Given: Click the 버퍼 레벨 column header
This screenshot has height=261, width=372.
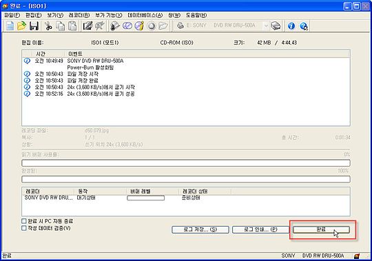Looking at the screenshot, I should coord(152,191).
